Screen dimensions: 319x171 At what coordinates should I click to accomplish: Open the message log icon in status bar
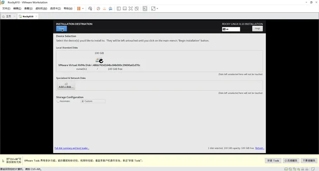click(313, 169)
